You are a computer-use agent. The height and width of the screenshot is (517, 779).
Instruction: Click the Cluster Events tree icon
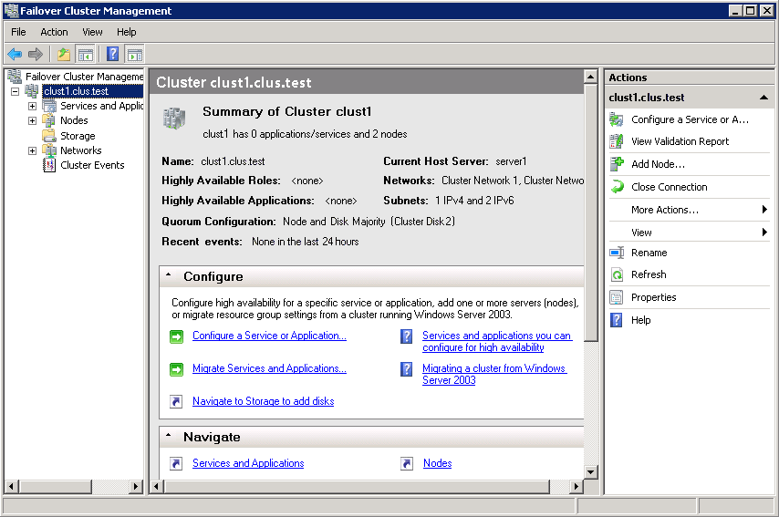pyautogui.click(x=49, y=165)
